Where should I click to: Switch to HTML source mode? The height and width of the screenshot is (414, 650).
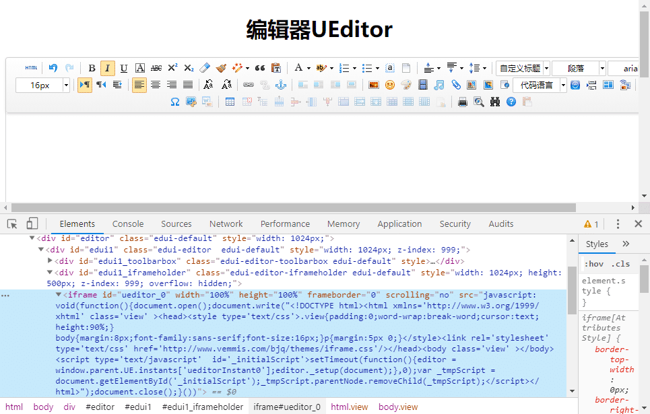coord(31,68)
